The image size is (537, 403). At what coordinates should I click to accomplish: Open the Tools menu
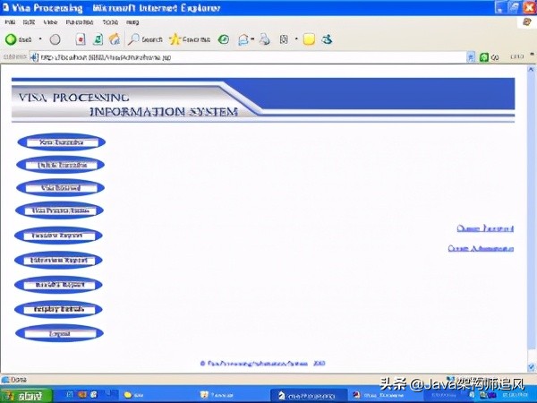point(109,21)
